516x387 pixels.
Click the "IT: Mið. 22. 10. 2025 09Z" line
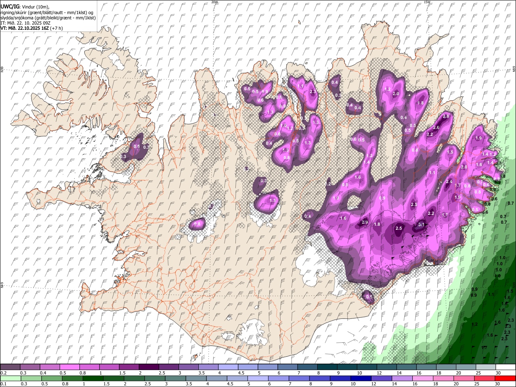click(25, 23)
